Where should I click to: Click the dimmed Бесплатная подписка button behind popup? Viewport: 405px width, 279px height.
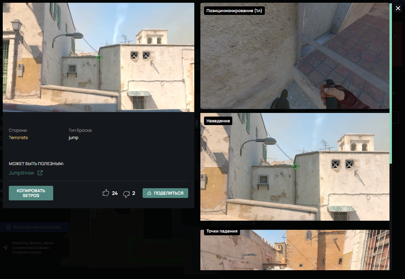(35, 227)
